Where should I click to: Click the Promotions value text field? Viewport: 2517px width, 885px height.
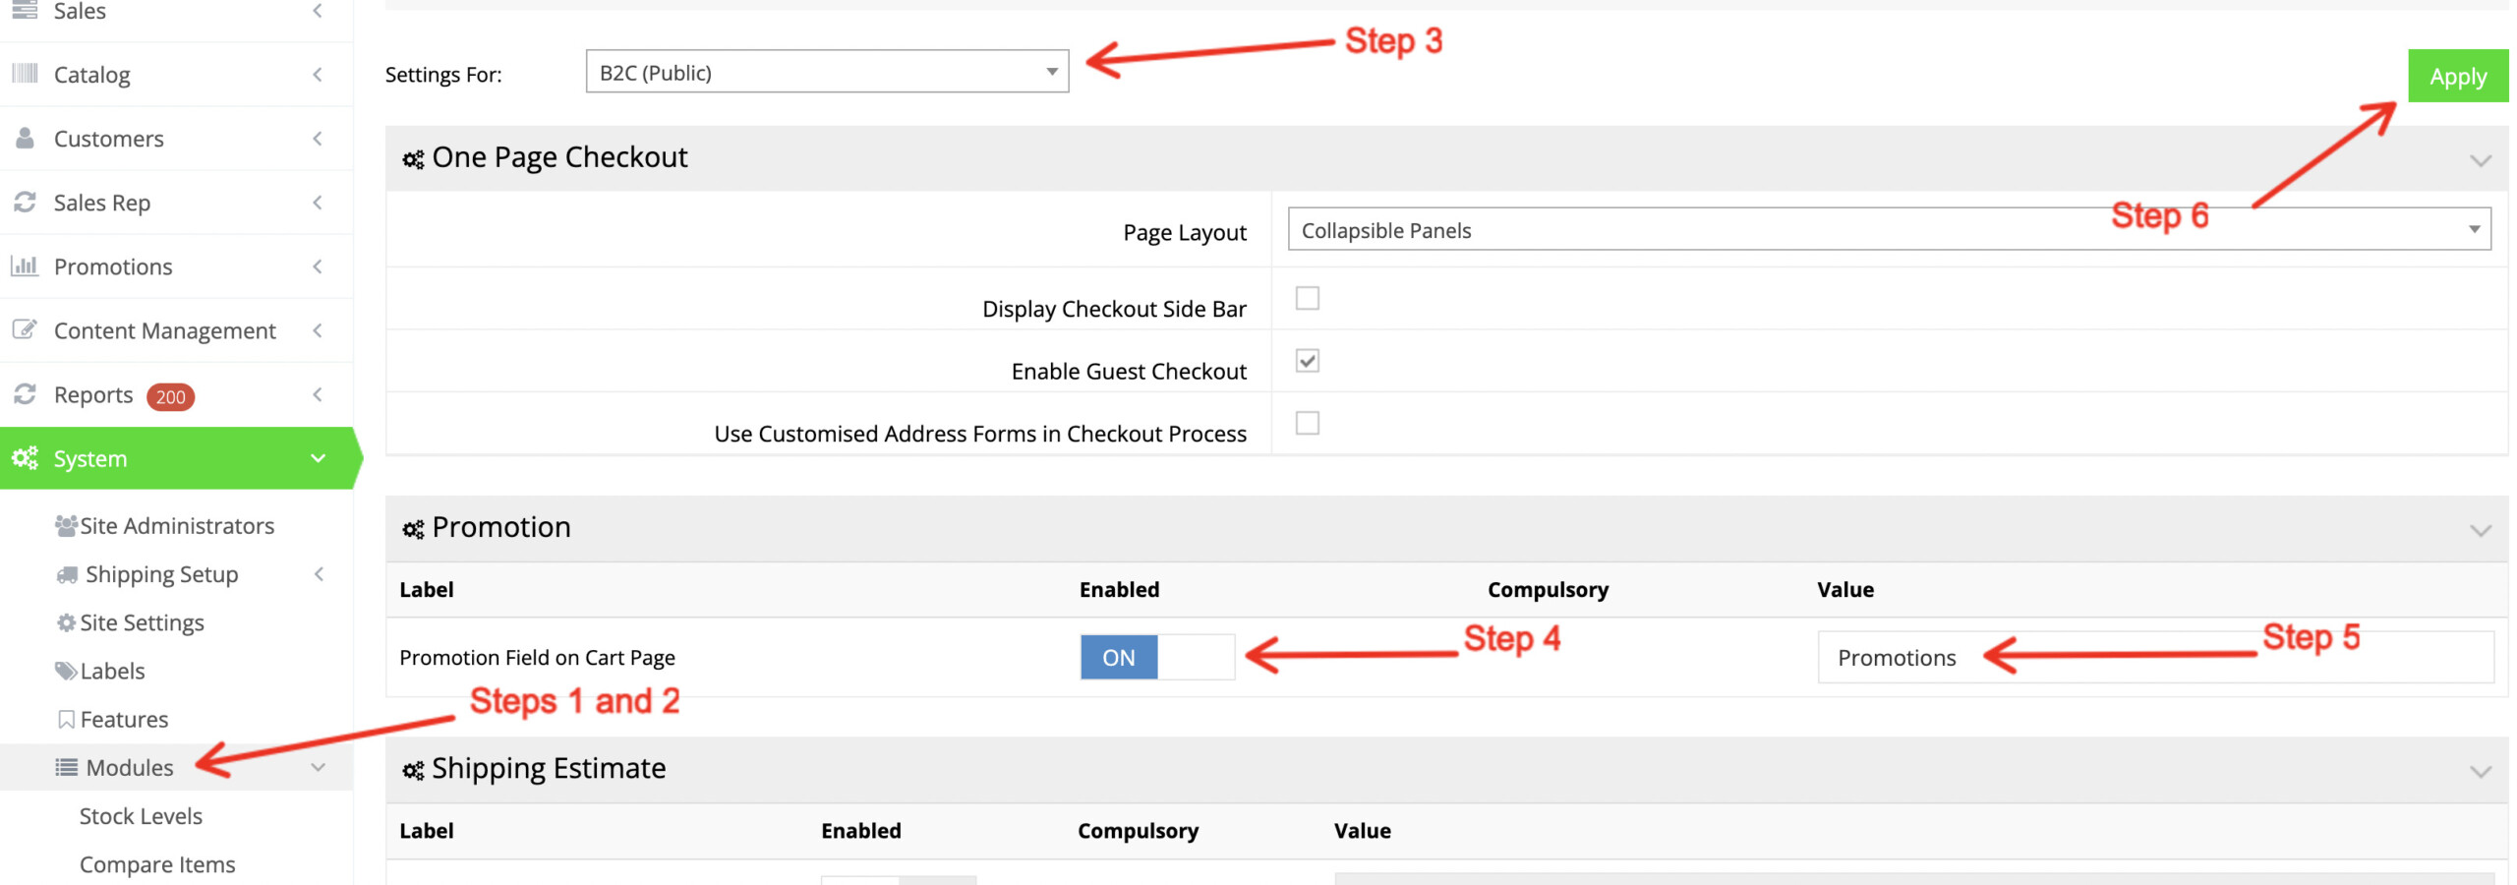(x=2153, y=658)
